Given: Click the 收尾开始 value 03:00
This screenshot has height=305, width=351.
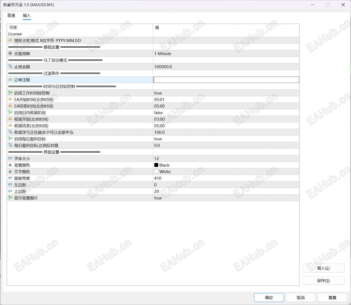Looking at the screenshot, I should click(x=159, y=119).
